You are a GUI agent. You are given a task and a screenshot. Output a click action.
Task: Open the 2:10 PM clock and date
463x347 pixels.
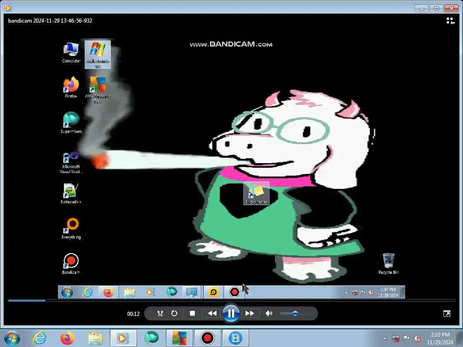point(440,338)
